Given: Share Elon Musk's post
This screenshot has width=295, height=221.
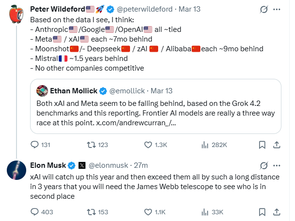Looking at the screenshot, I should (x=277, y=211).
